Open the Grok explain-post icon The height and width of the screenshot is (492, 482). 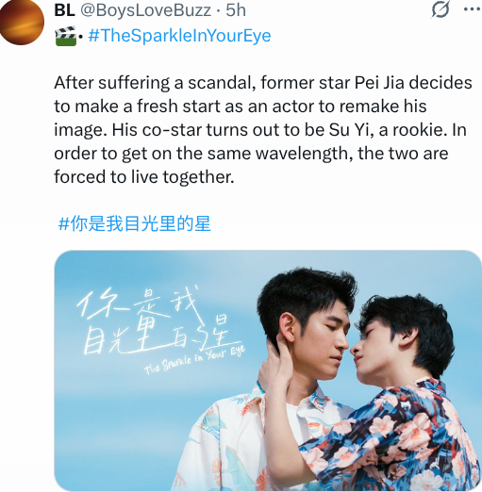[x=440, y=9]
